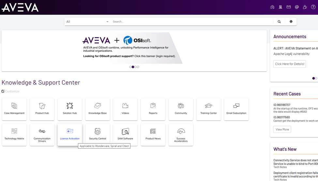The image size is (318, 181).
Task: Click the search magnifier button
Action: (279, 22)
